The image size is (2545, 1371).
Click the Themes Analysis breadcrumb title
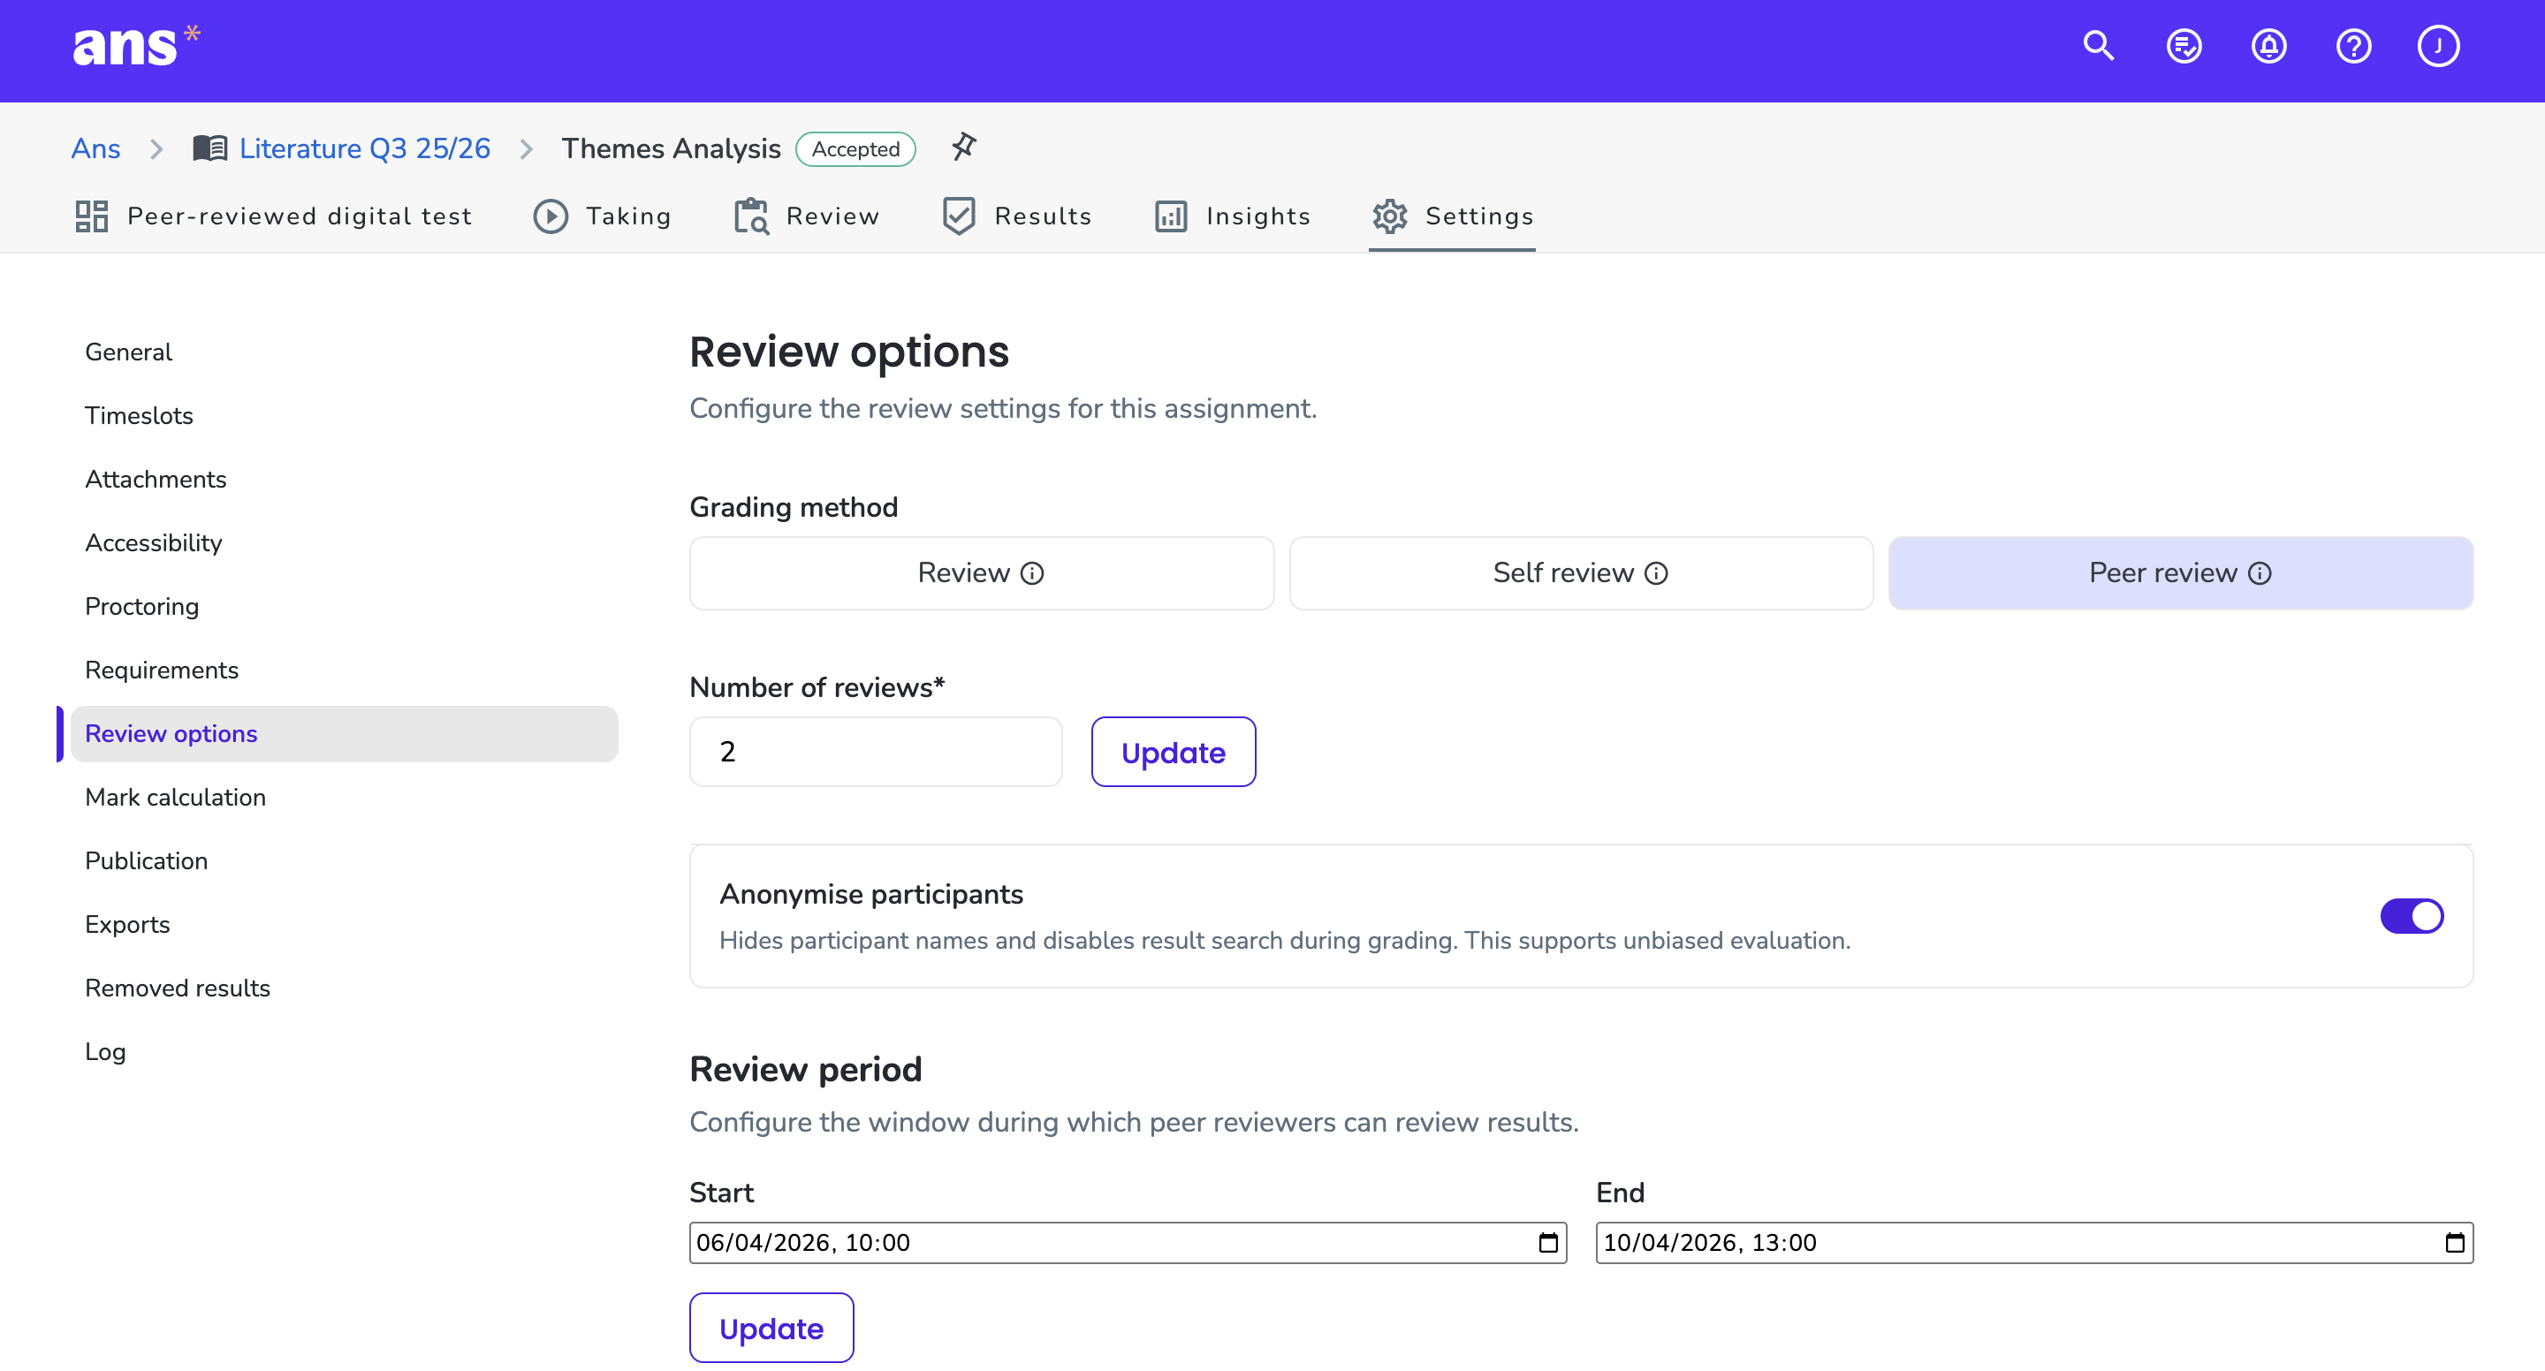(x=671, y=148)
